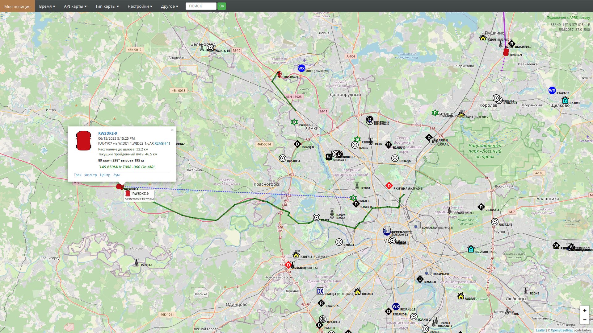
Task: Select the UB3AZJ-5 circle target icon
Action: coord(495,222)
